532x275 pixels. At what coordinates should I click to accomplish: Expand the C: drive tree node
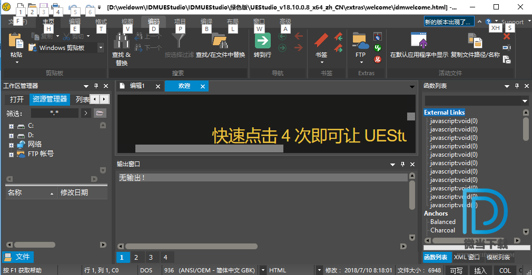coord(11,126)
